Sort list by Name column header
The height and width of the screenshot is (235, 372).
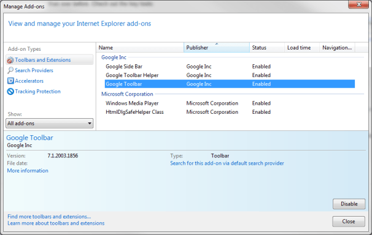click(140, 48)
